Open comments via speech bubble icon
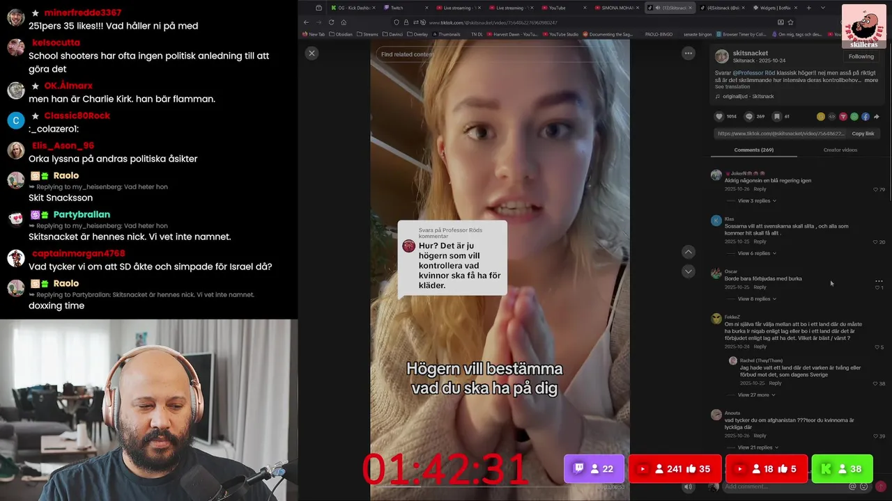The height and width of the screenshot is (501, 892). click(x=748, y=116)
